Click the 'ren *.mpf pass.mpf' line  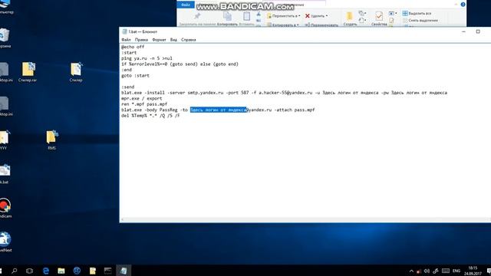coord(144,104)
